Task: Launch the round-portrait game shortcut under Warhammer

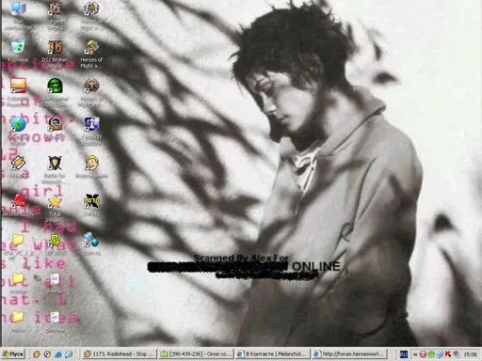Action: tap(55, 123)
